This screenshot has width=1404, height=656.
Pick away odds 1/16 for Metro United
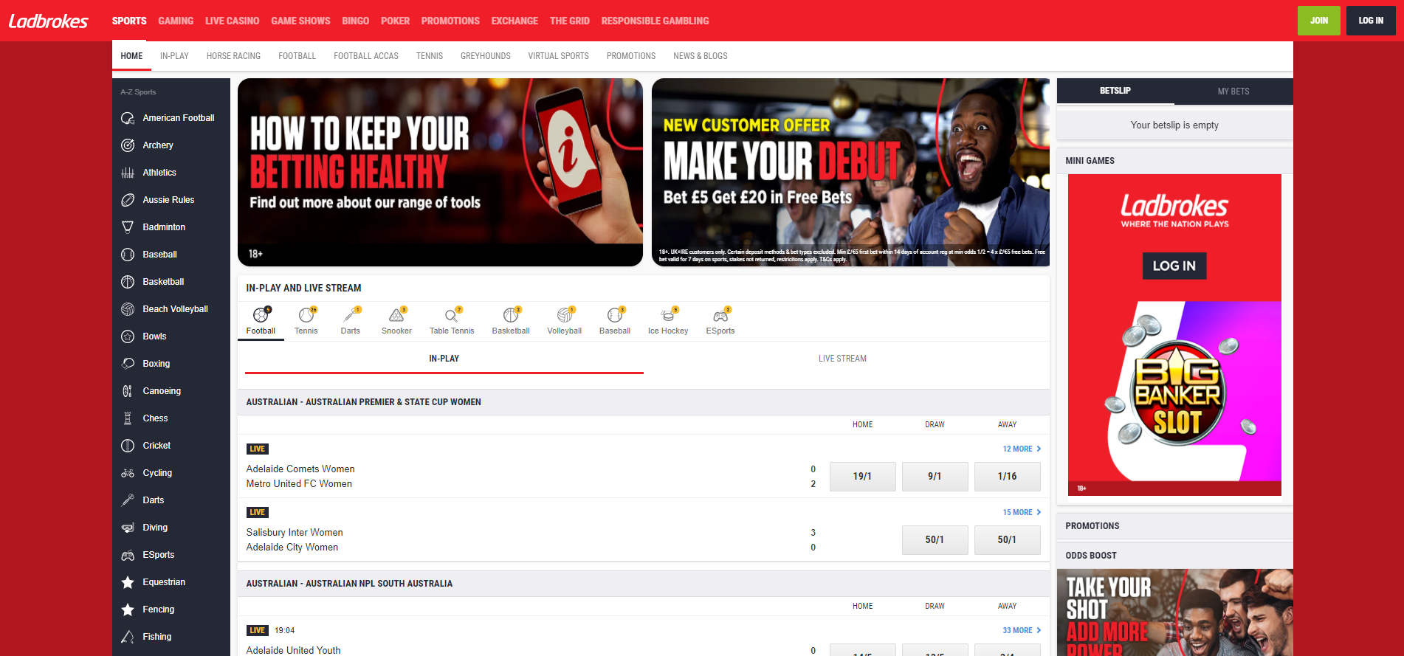click(1007, 477)
